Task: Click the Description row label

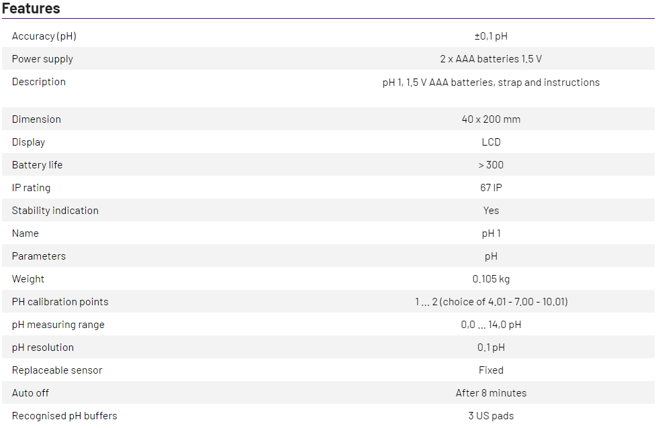Action: pyautogui.click(x=39, y=82)
